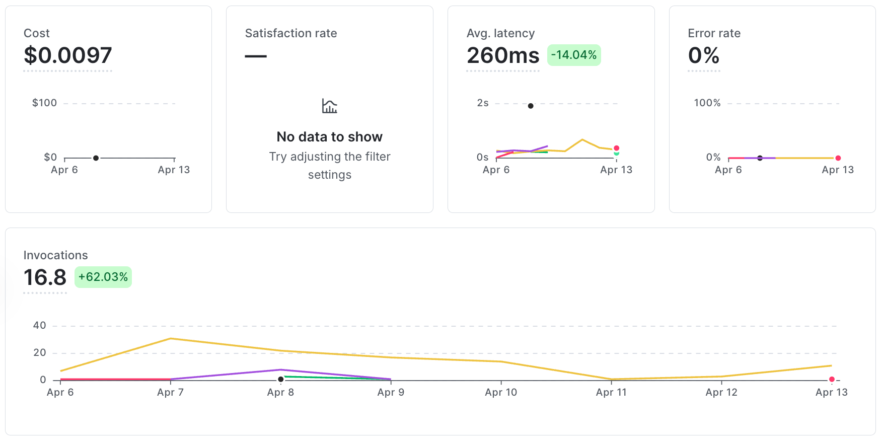Click the Satisfaction rate dash value
882x441 pixels.
(256, 56)
